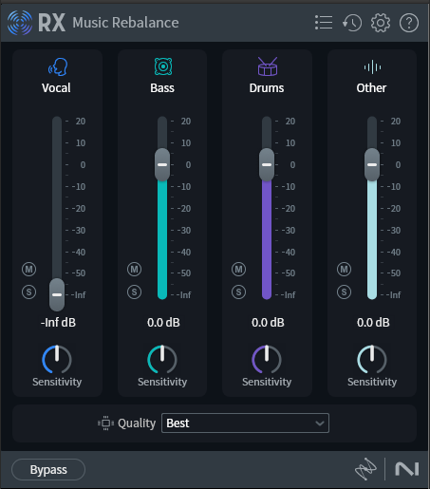Click the iZotope RX logo

point(20,23)
